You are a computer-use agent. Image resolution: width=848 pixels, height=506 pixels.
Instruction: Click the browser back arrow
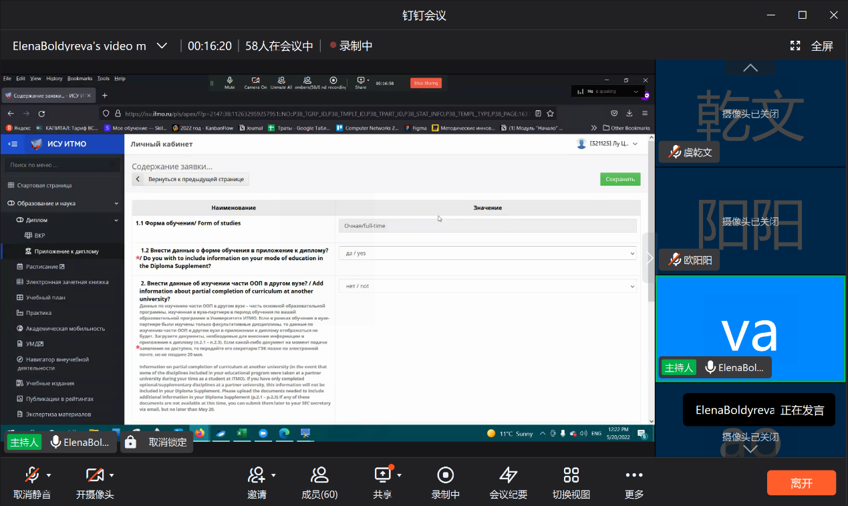(11, 114)
